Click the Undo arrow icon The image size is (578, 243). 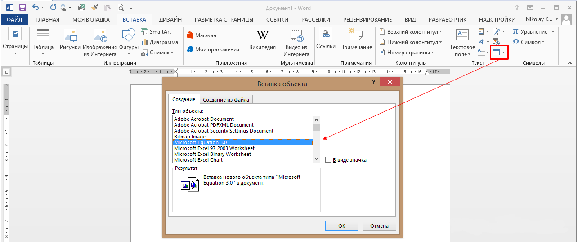pyautogui.click(x=36, y=7)
